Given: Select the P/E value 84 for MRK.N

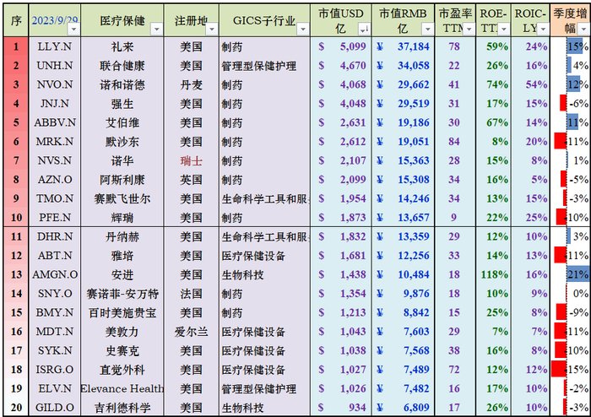Looking at the screenshot, I should point(455,142).
